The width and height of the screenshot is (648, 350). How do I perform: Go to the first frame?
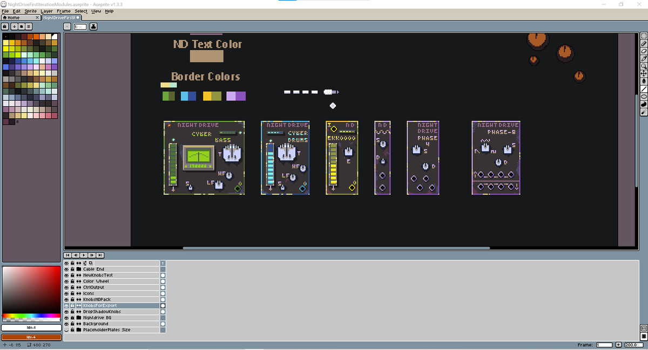pos(67,255)
